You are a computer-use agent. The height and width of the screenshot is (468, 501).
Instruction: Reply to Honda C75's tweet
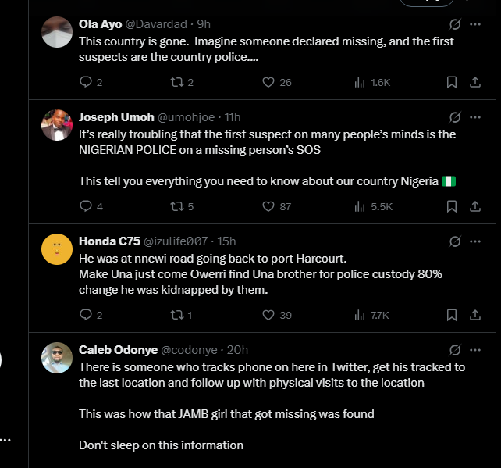(x=86, y=315)
